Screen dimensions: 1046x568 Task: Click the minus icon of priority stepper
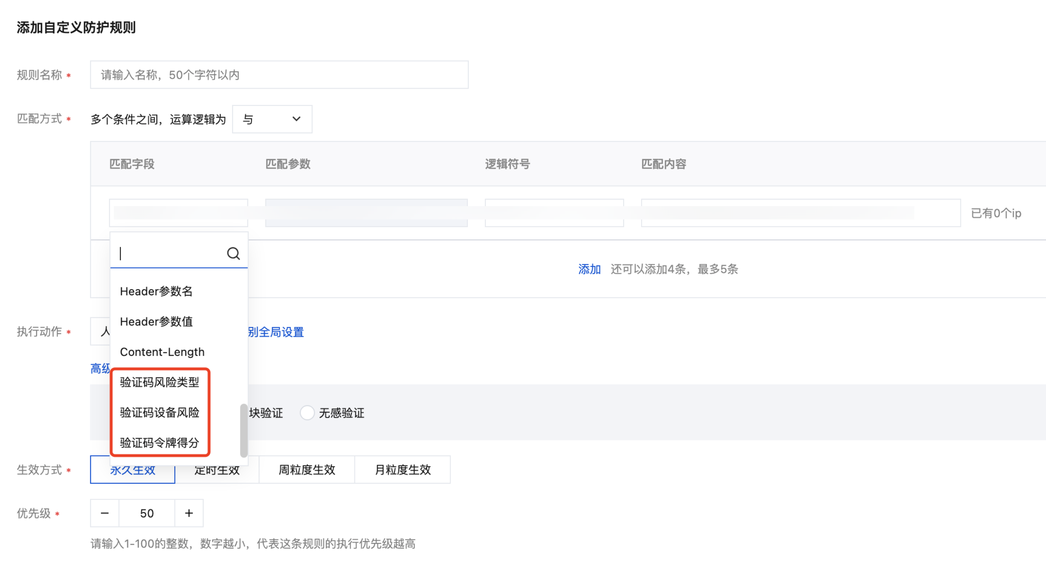pos(104,513)
